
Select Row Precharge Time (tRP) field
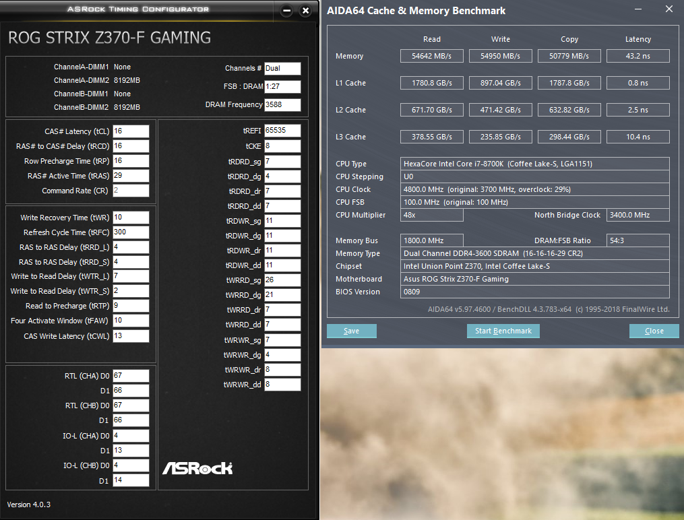[131, 161]
